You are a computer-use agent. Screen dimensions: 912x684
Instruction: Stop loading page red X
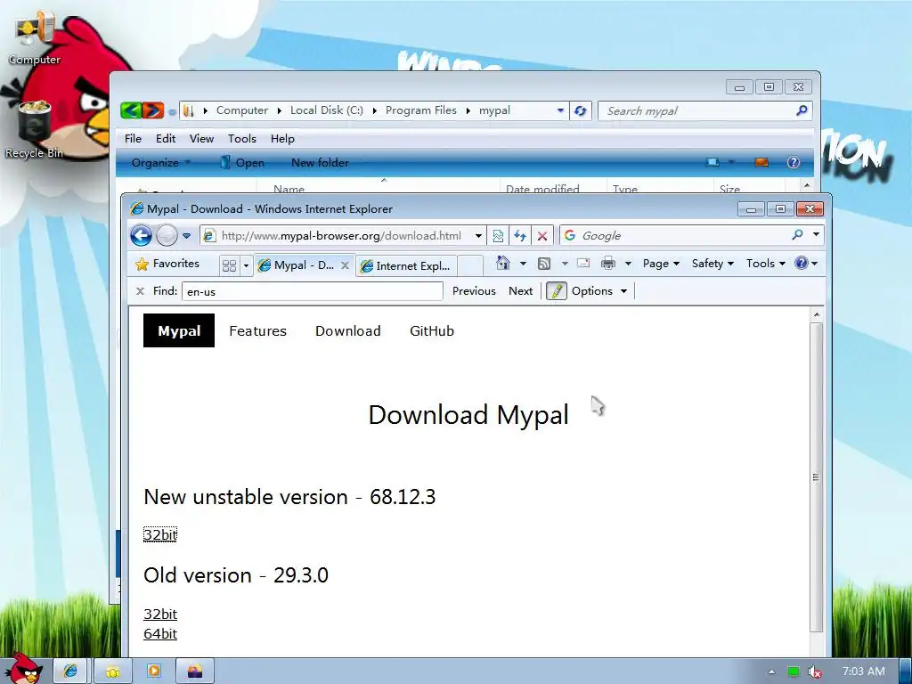point(542,235)
